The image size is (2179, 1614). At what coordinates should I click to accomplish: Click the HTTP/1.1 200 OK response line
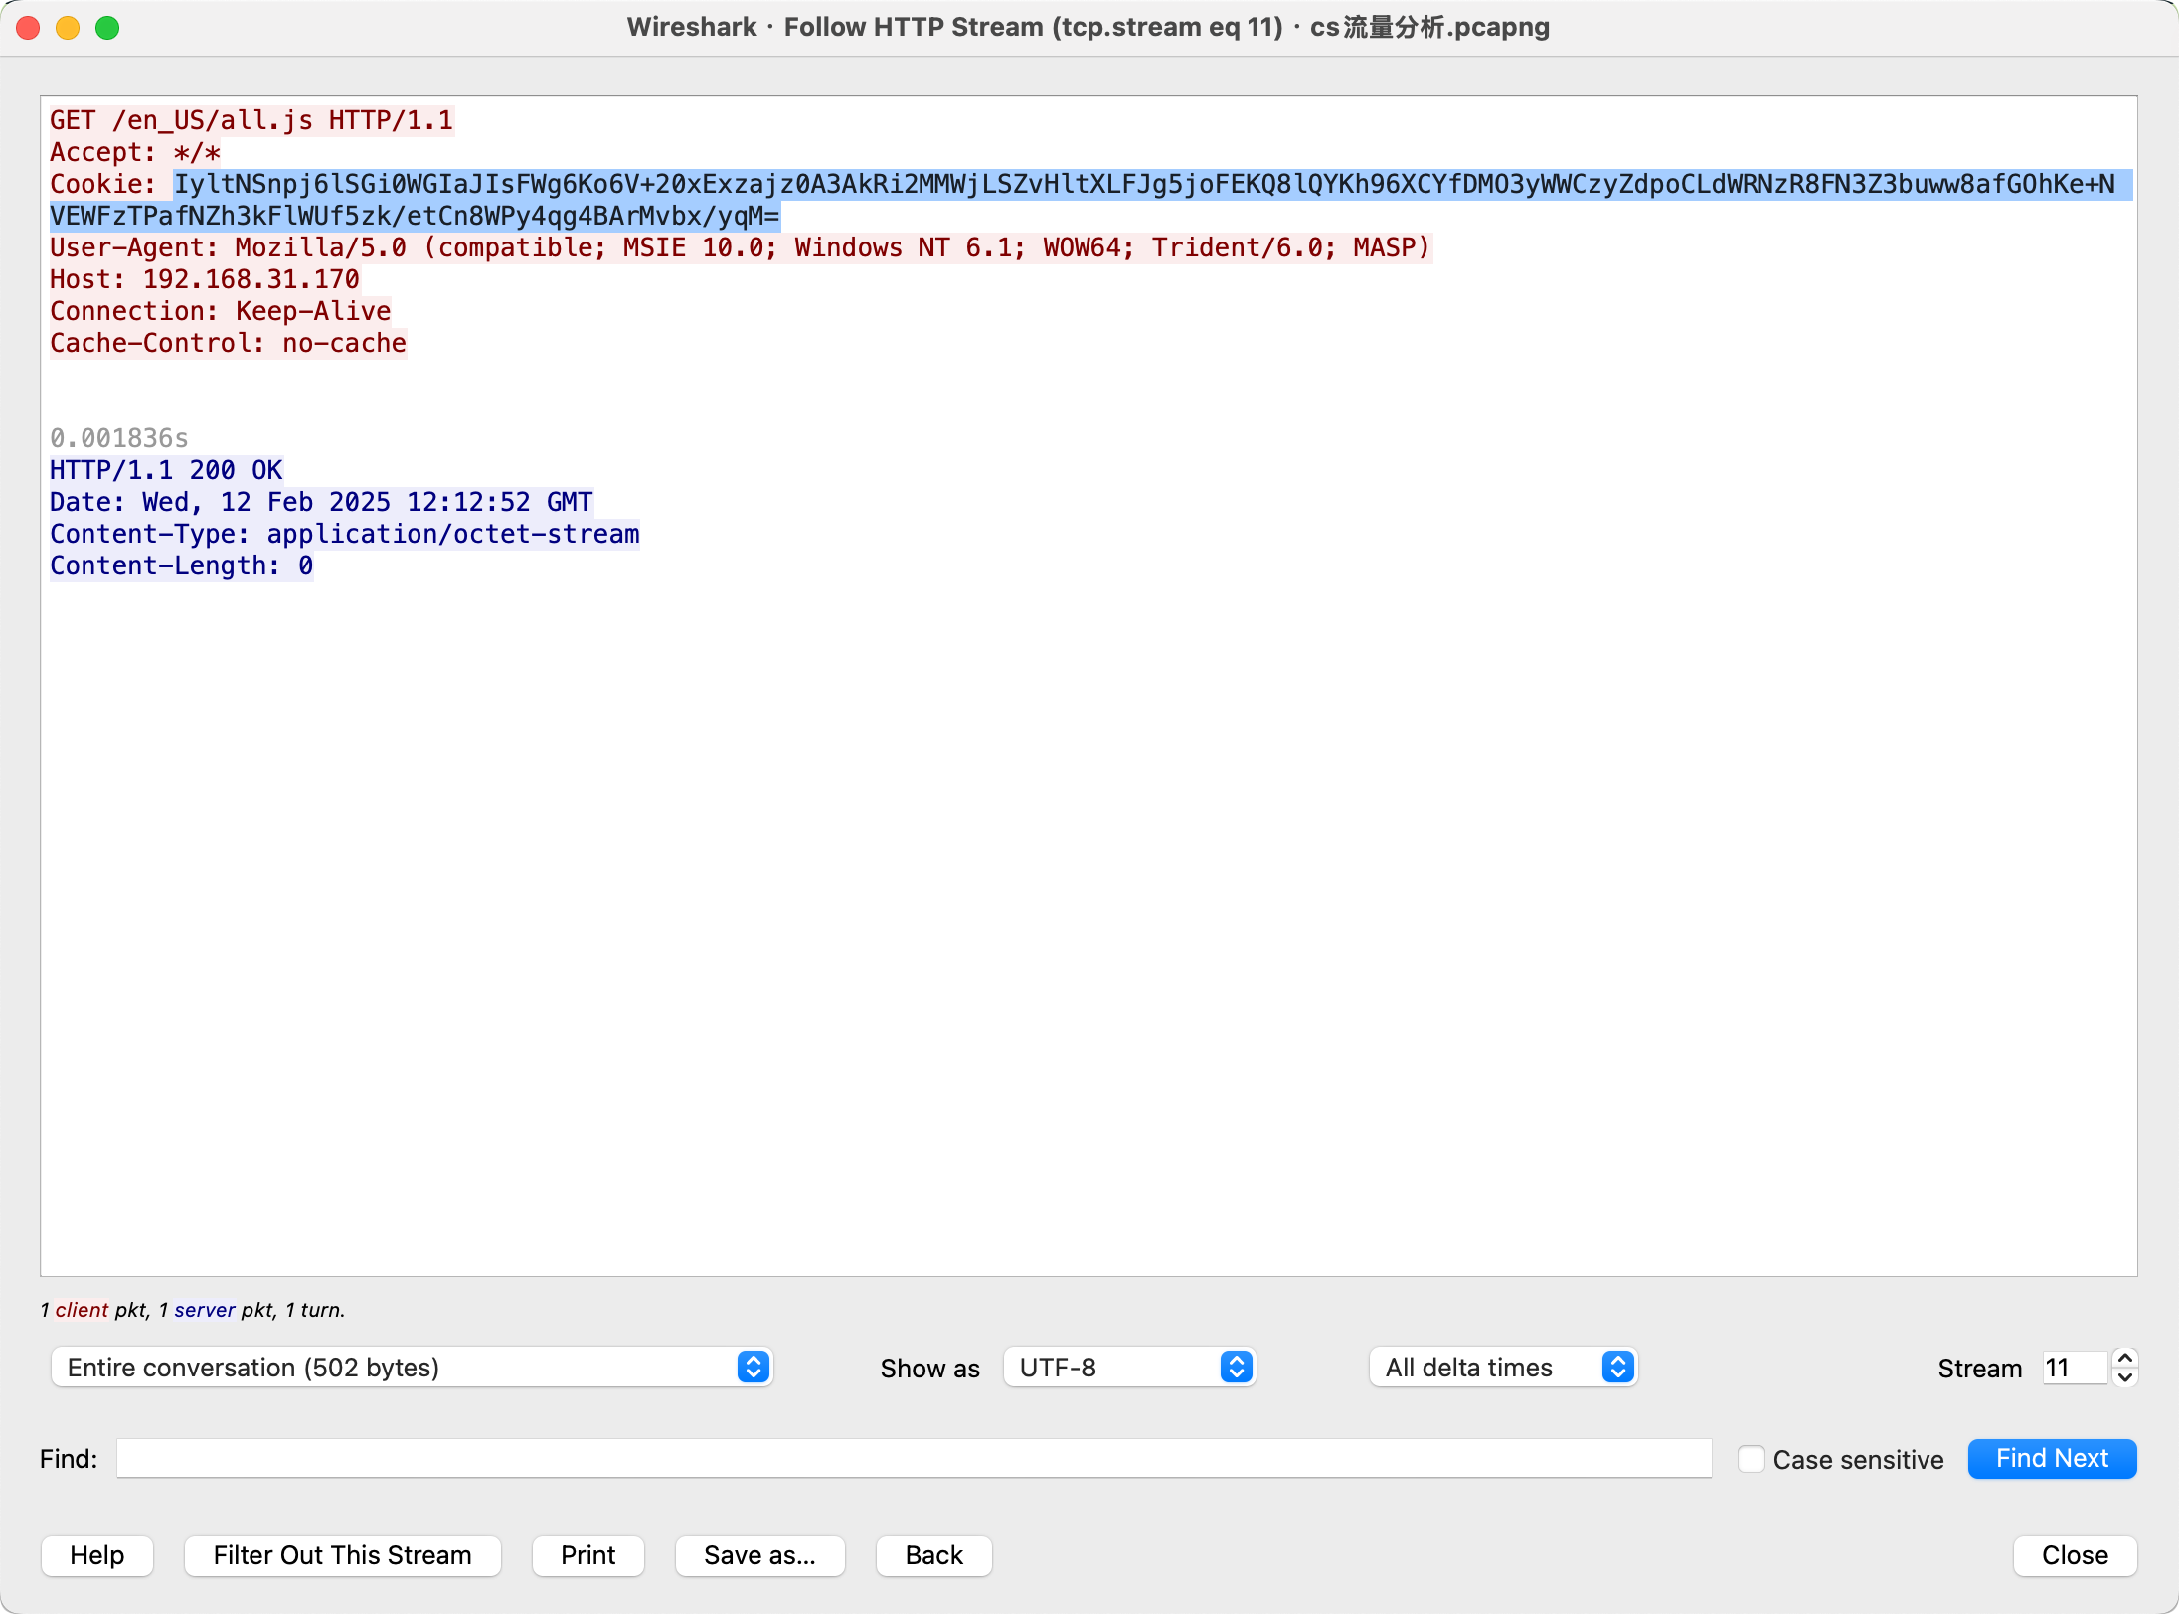166,470
